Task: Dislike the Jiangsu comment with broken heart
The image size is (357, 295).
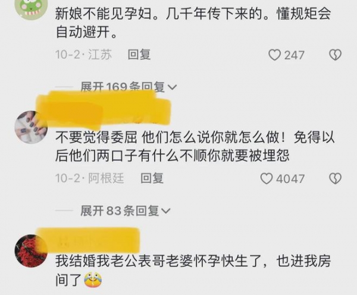Action: [335, 55]
